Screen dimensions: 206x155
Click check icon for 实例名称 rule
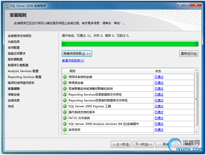pos(65,130)
